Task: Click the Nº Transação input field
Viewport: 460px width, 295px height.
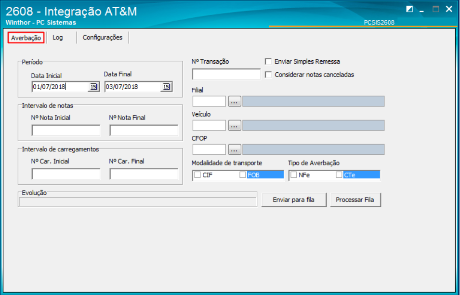Action: pos(226,74)
